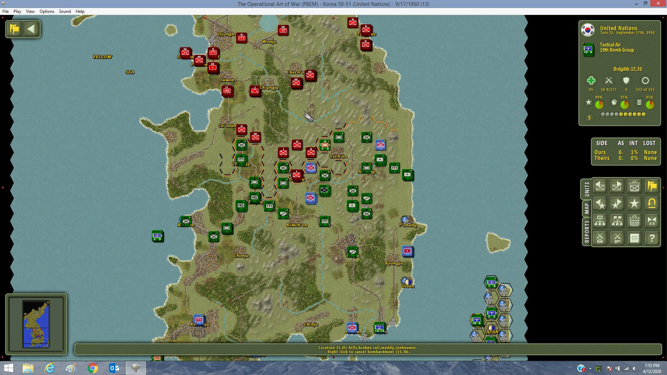Open the Windows Start menu
667x375 pixels.
(8, 368)
